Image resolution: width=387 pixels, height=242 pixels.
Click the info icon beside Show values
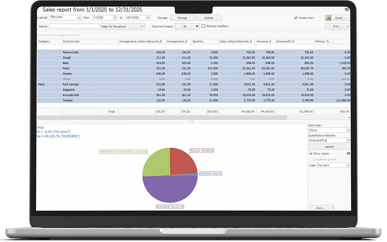(x=348, y=153)
